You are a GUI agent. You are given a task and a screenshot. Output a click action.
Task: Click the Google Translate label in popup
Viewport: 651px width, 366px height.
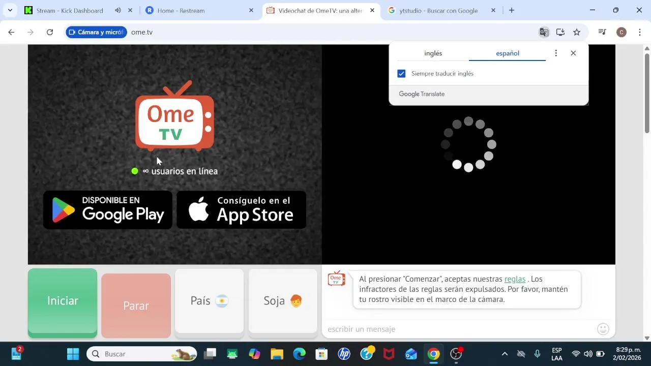[x=422, y=94]
